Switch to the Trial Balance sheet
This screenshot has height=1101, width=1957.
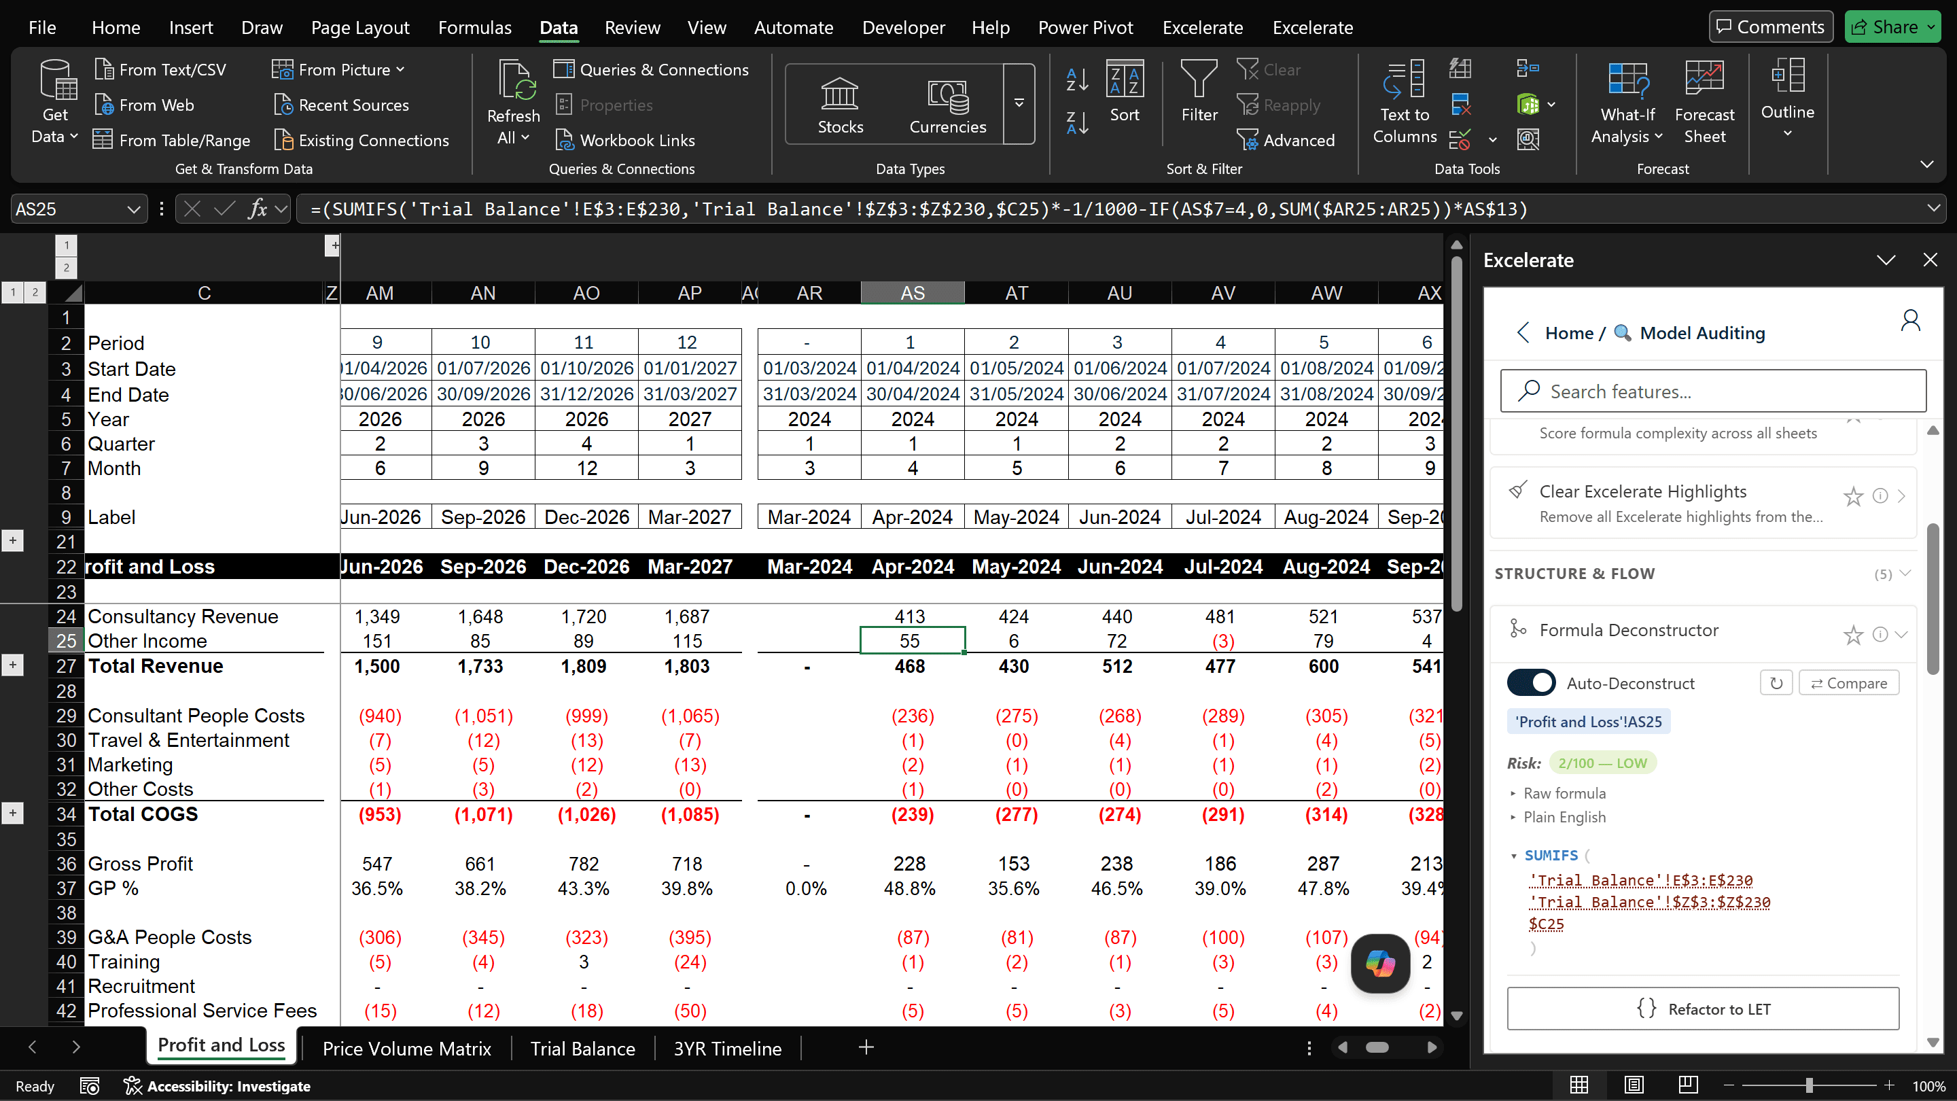tap(583, 1049)
